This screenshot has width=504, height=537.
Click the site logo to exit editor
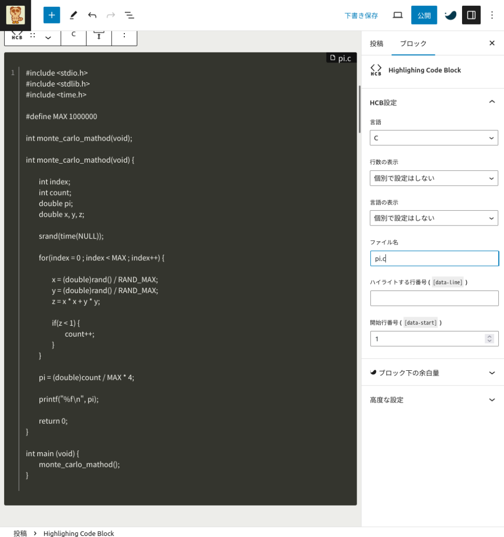(15, 15)
